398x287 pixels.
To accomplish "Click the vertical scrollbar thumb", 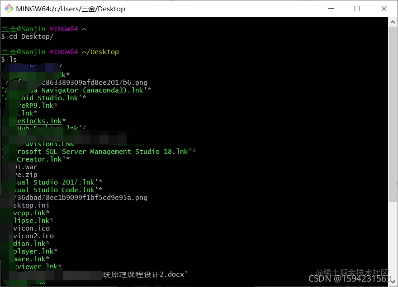I will pyautogui.click(x=393, y=115).
